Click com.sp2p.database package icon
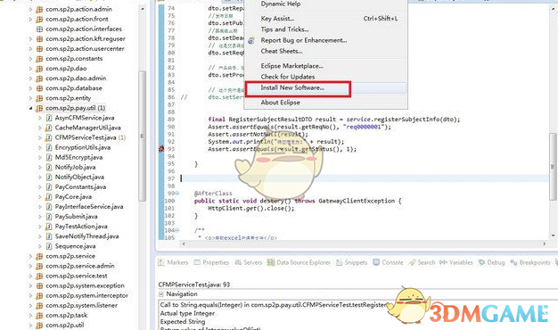The image size is (558, 330). pos(39,88)
